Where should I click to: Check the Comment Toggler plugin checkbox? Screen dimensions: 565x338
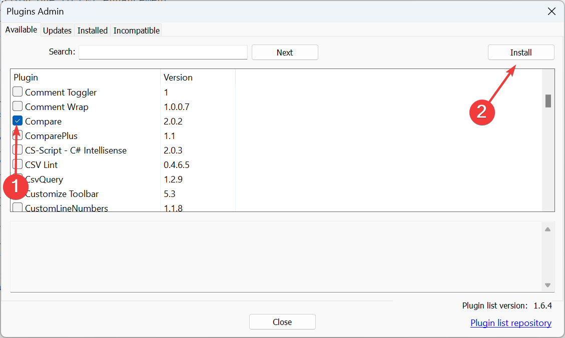tap(18, 92)
